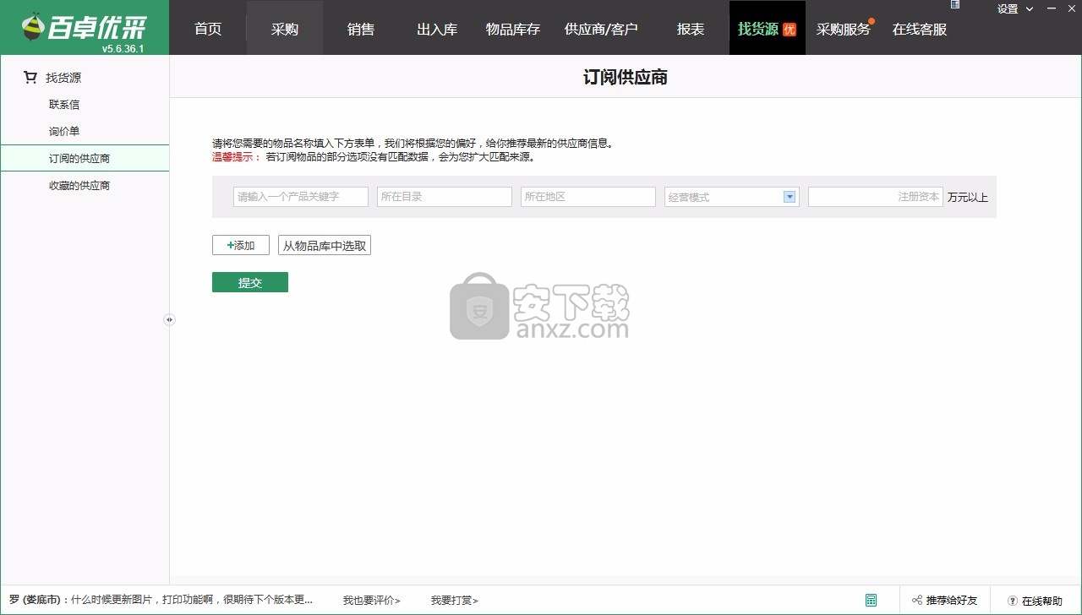Click the 注册资本 input field
Viewport: 1082px width, 615px height.
click(876, 197)
